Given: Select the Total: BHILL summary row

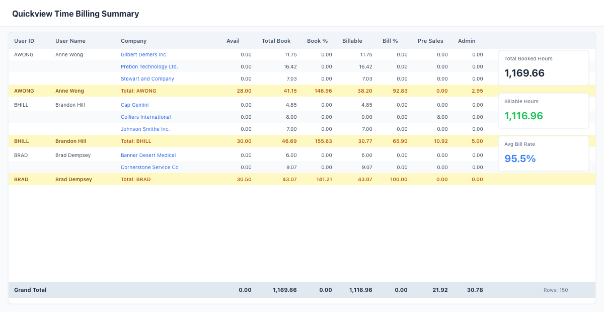Looking at the screenshot, I should [x=136, y=141].
